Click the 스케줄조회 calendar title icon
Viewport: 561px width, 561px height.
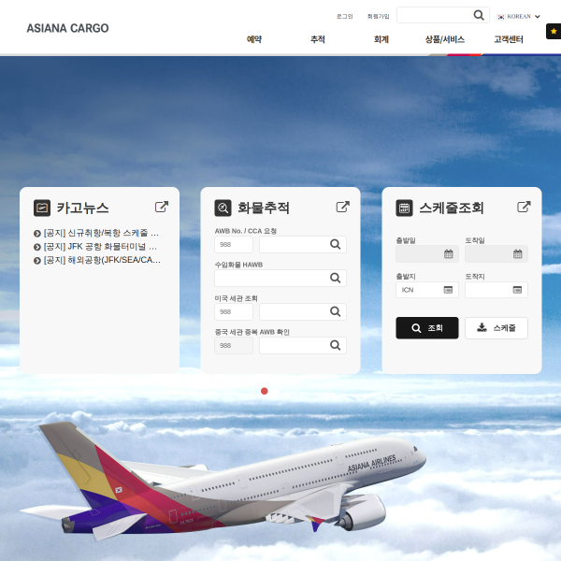pos(404,208)
